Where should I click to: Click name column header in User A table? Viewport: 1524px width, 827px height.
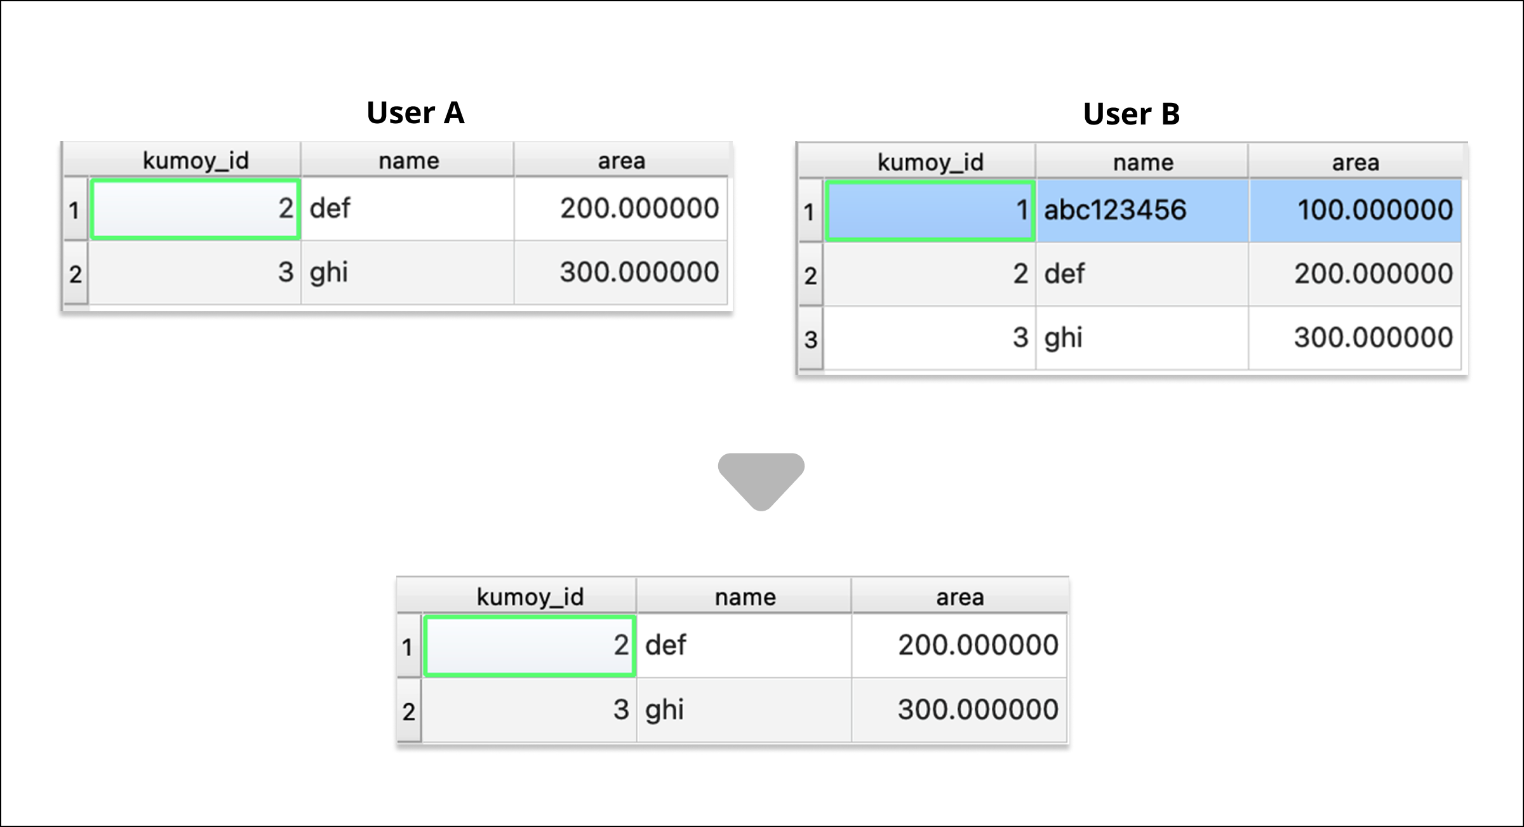tap(408, 160)
